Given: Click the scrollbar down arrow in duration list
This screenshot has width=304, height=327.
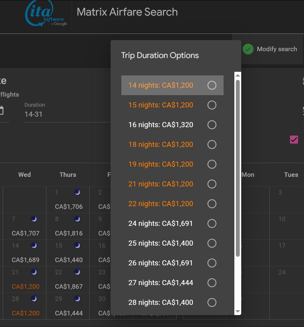Looking at the screenshot, I should [x=238, y=311].
